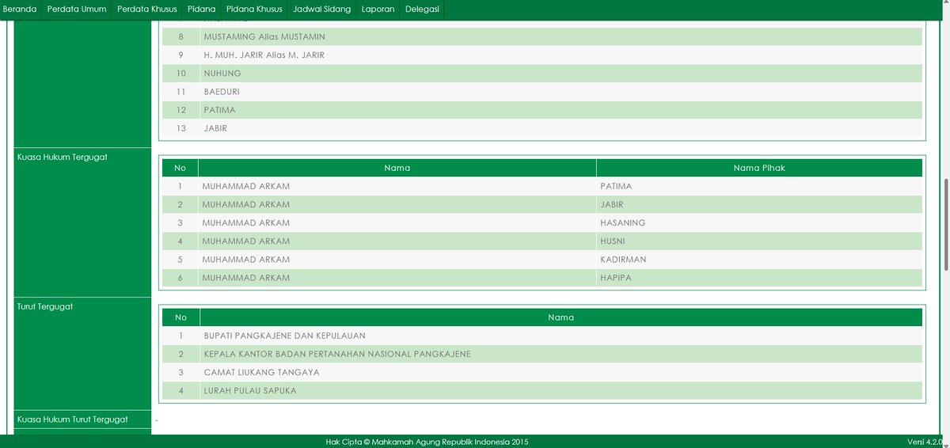Click the party name KADIRMAN
Screen dimensions: 950x448
pos(623,260)
